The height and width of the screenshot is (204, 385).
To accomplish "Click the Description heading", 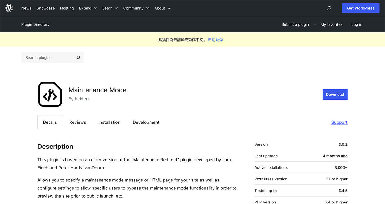I will point(55,147).
